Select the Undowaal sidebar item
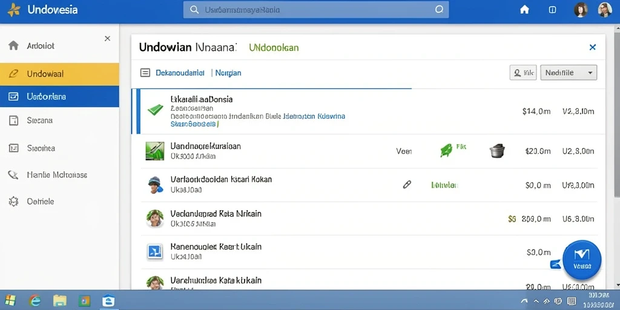The width and height of the screenshot is (620, 310). tap(59, 74)
